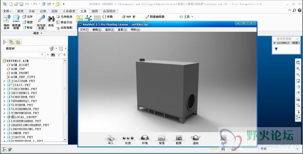This screenshot has height=154, width=303.
Task: Switch to the layer tree icon tab
Action: pyautogui.click(x=11, y=42)
